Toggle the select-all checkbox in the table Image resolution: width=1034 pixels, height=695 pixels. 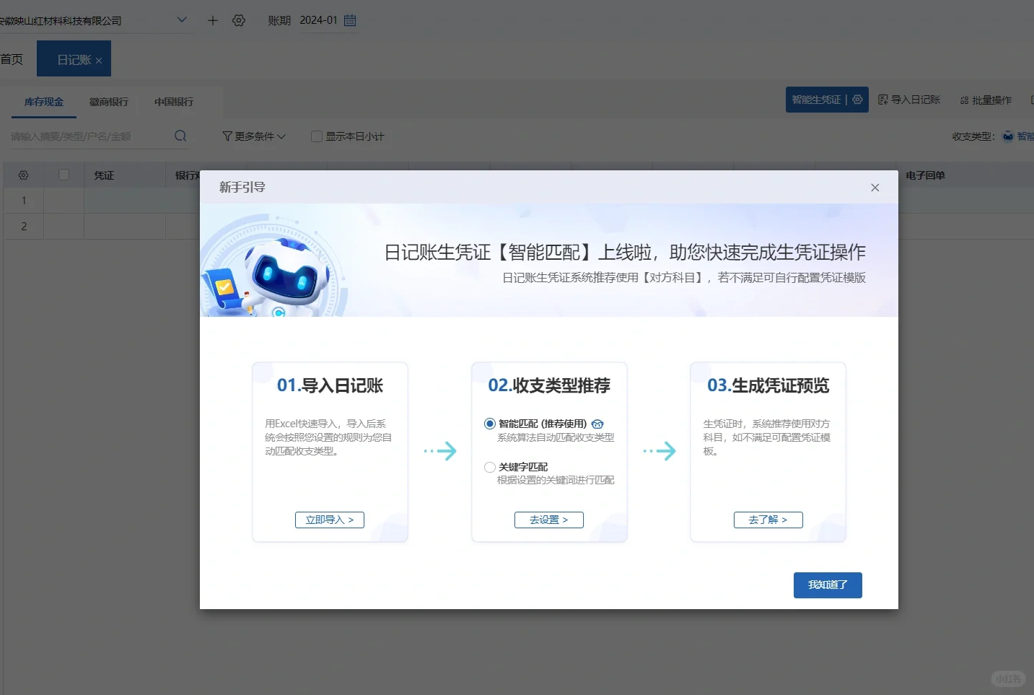pos(63,175)
